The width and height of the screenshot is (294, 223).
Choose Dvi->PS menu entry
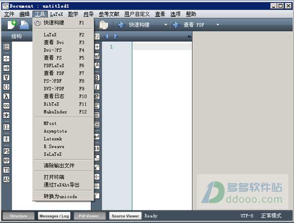click(x=63, y=50)
